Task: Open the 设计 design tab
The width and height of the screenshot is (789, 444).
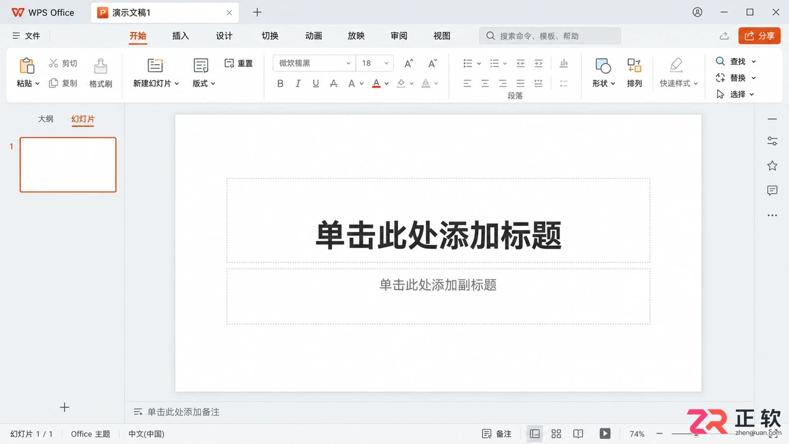Action: 224,36
